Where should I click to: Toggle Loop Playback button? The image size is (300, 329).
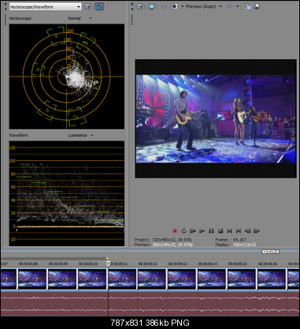coord(184,231)
